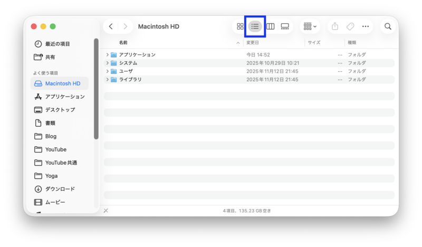Click the デスクトップ sidebar icon
The image size is (422, 247).
pyautogui.click(x=38, y=110)
